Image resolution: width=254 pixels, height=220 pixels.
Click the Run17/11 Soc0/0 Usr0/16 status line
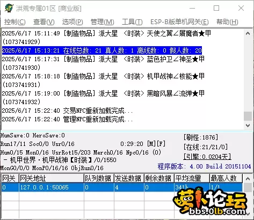tap(38, 144)
